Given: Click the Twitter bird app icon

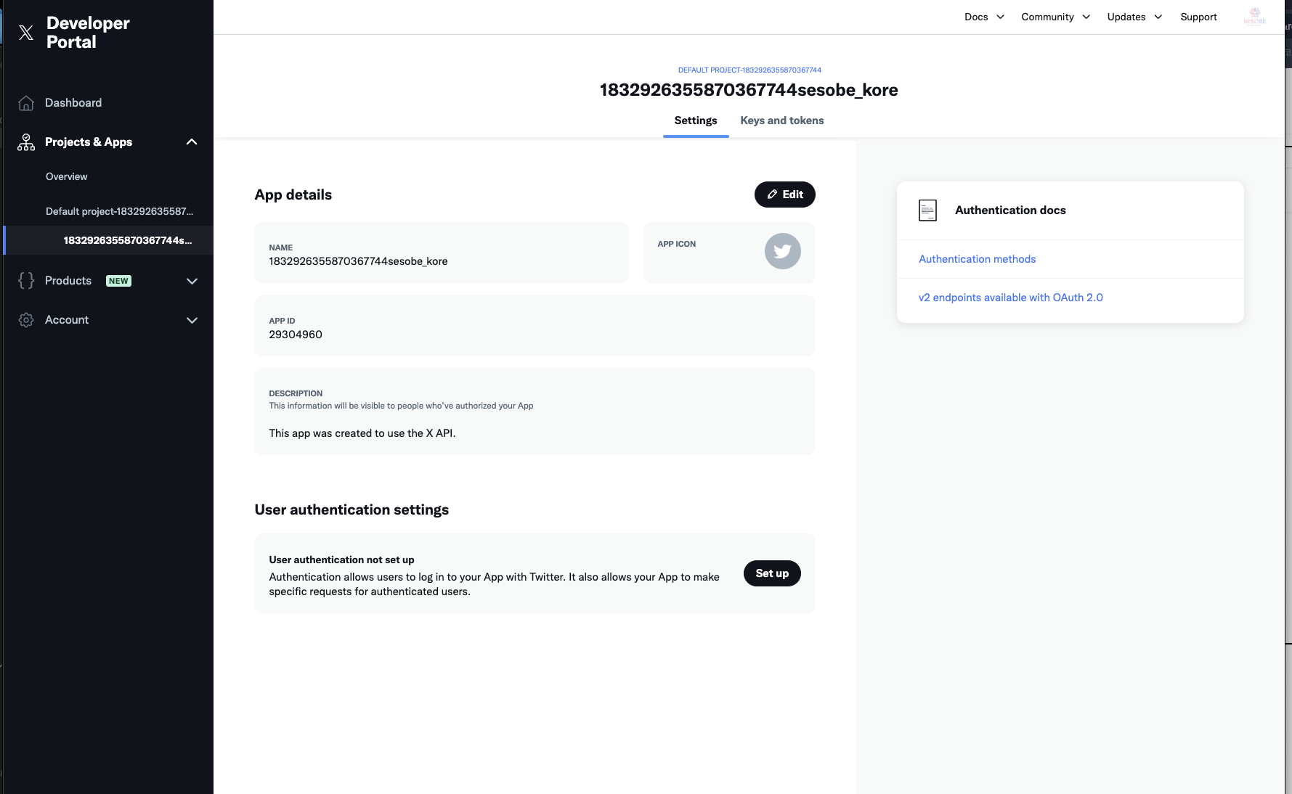Looking at the screenshot, I should coord(782,251).
